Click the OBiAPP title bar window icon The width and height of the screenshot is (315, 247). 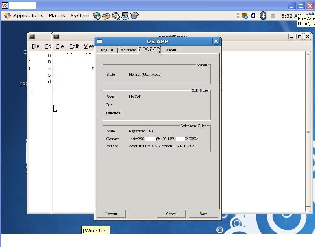click(x=99, y=41)
